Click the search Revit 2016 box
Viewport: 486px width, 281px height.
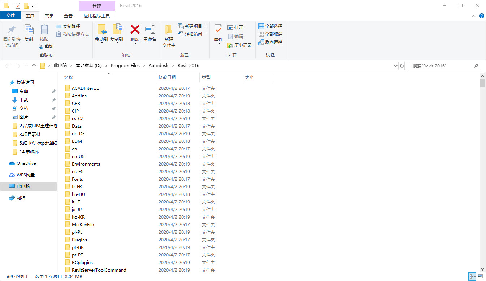click(445, 66)
